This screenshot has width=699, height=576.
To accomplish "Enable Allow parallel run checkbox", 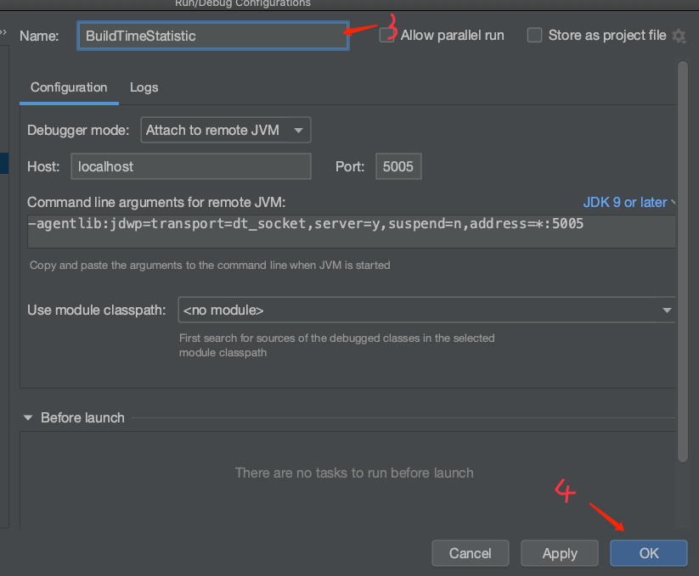I will (386, 35).
